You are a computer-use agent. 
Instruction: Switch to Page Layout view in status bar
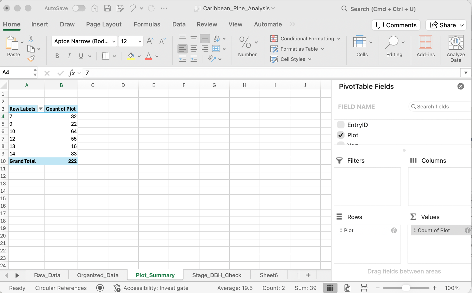tap(347, 288)
